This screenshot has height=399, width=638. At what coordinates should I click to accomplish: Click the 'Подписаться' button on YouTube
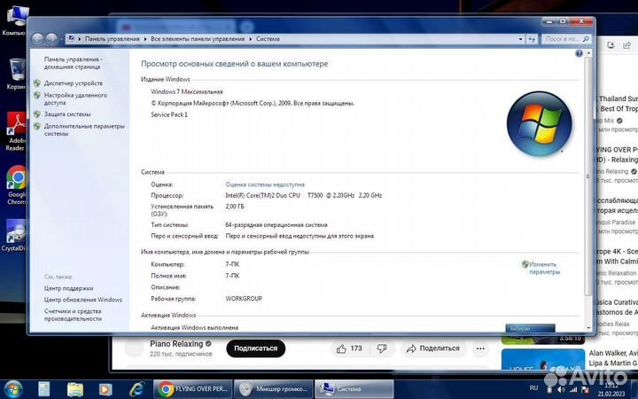tap(255, 348)
